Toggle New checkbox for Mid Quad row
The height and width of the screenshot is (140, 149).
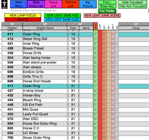click(x=95, y=110)
